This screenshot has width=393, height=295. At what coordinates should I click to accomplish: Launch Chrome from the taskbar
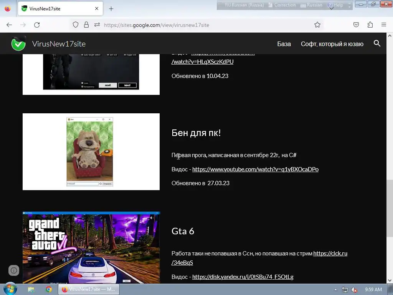(49, 290)
